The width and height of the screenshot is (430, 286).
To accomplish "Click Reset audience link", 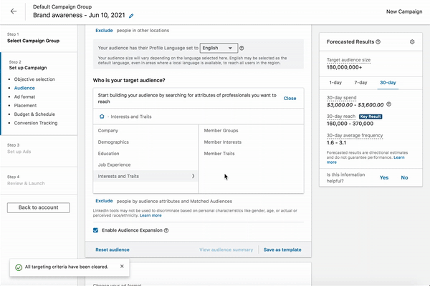I will tap(112, 250).
